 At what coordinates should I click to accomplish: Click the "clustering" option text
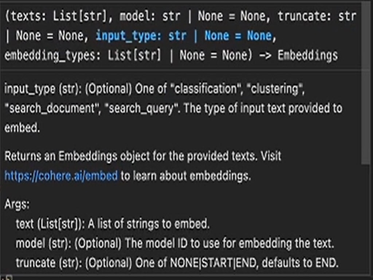coord(276,89)
